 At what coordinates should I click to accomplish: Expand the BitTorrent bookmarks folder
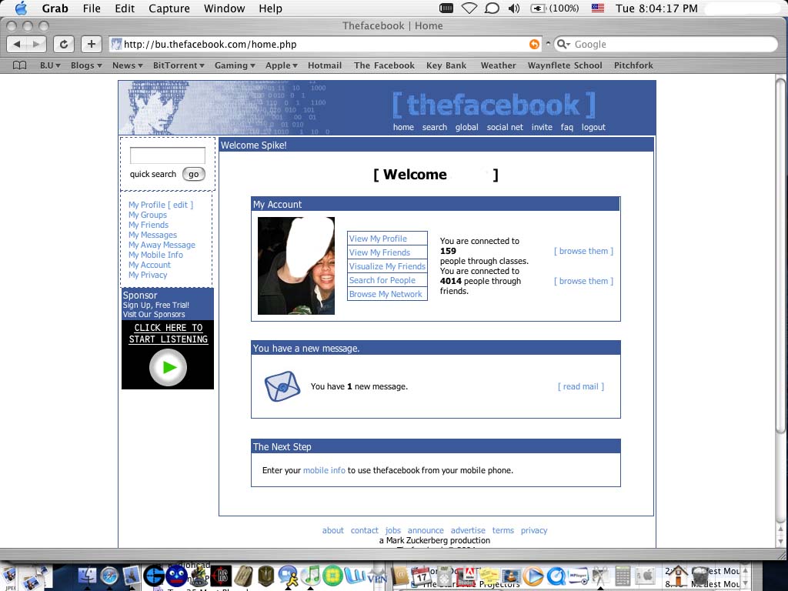(178, 65)
